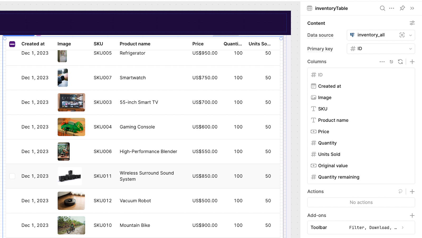Click the SKU004 cell

pos(103,127)
